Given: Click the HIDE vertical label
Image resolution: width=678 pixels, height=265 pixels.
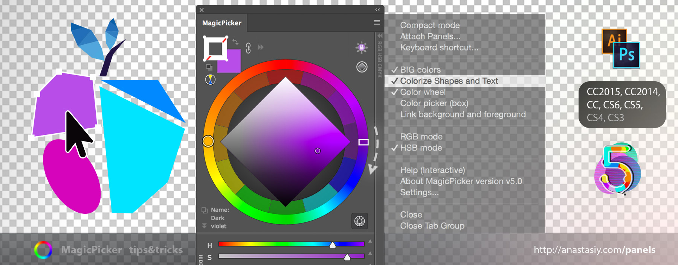Looking at the screenshot, I should pyautogui.click(x=200, y=260).
